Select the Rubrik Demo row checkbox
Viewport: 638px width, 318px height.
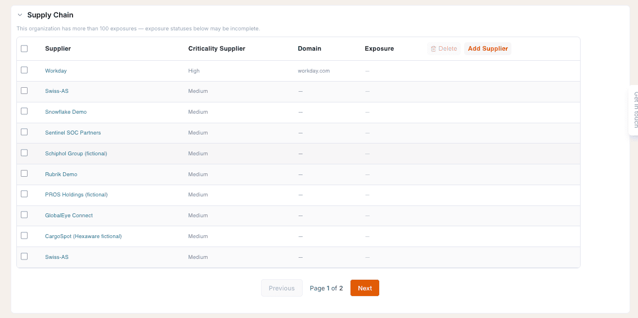pos(24,173)
